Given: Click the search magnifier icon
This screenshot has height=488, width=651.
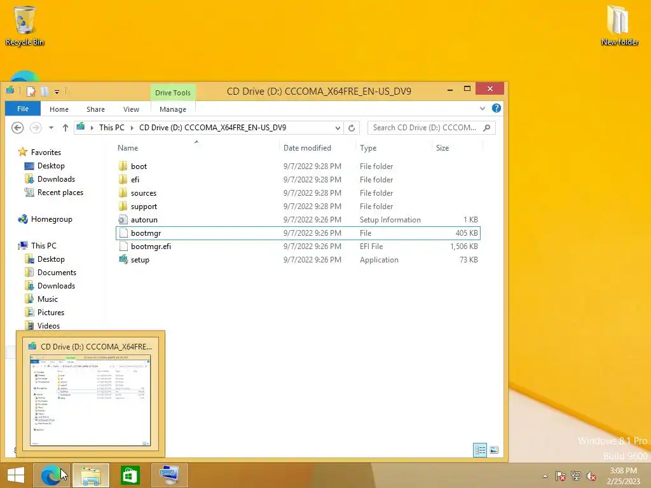Looking at the screenshot, I should pos(487,128).
